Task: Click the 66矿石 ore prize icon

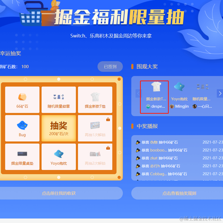Action: point(22,97)
